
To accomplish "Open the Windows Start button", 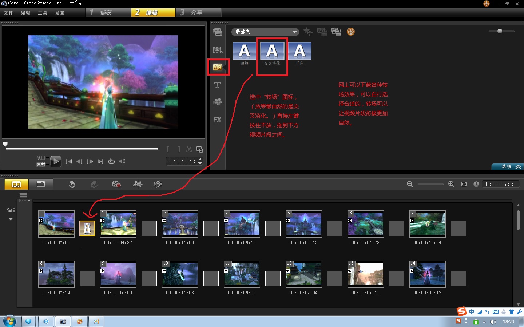I will click(x=10, y=322).
